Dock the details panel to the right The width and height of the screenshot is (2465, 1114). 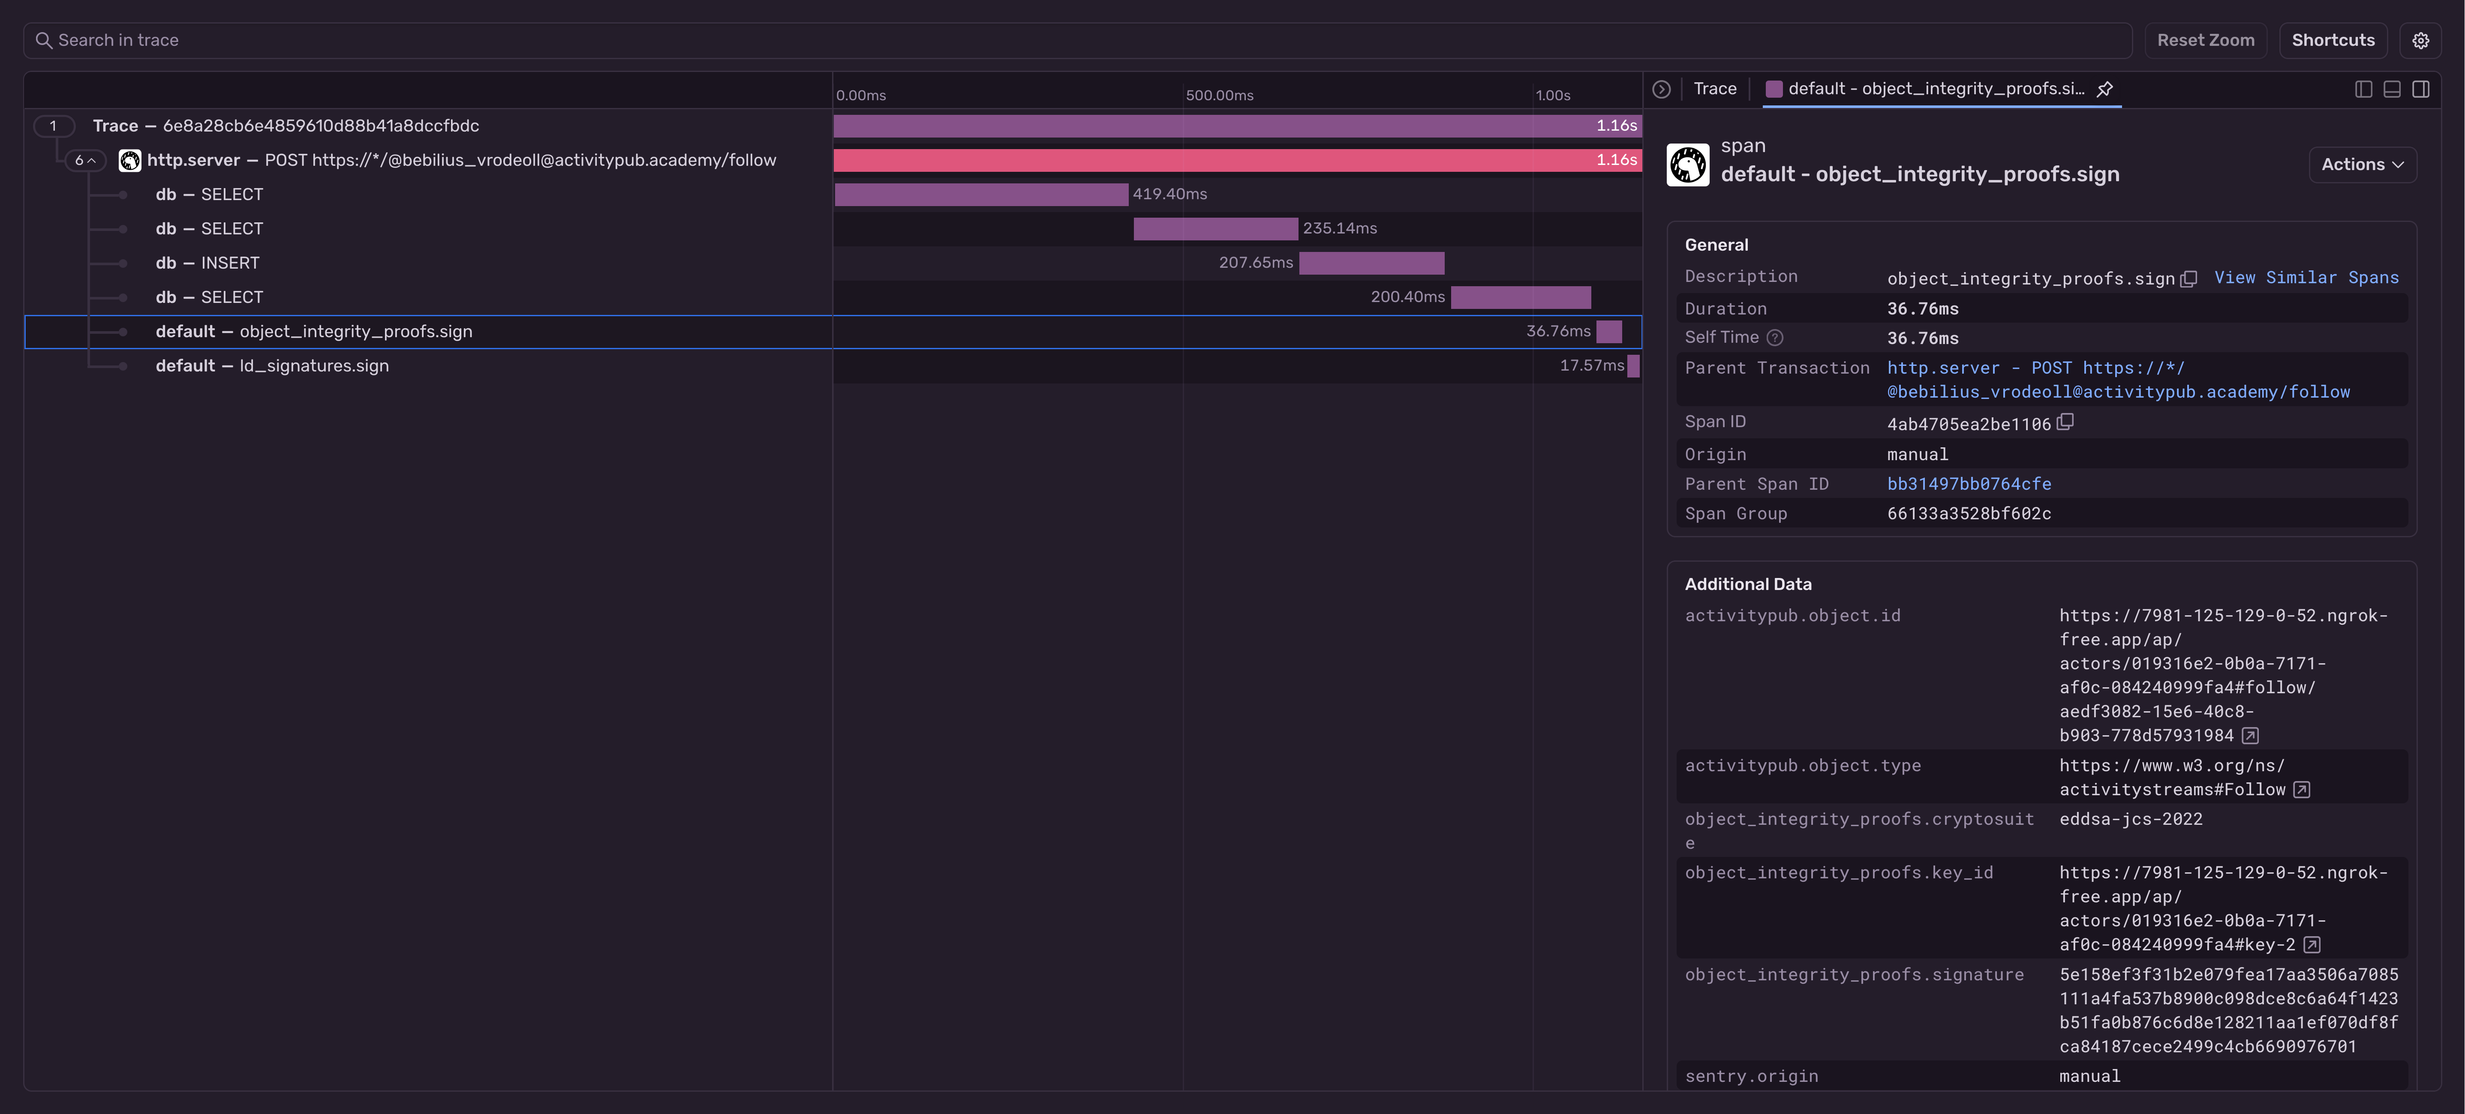pyautogui.click(x=2420, y=89)
